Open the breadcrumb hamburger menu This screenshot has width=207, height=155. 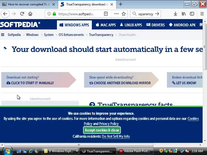click(x=3, y=35)
